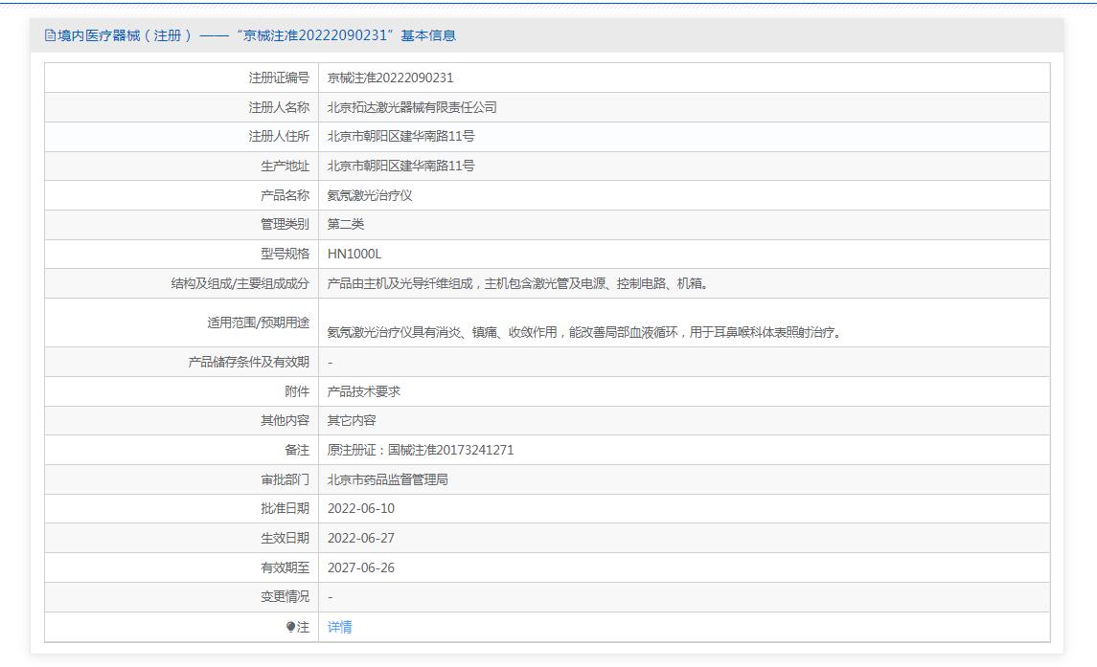Select model specification HN1000L
This screenshot has width=1097, height=667.
354,254
